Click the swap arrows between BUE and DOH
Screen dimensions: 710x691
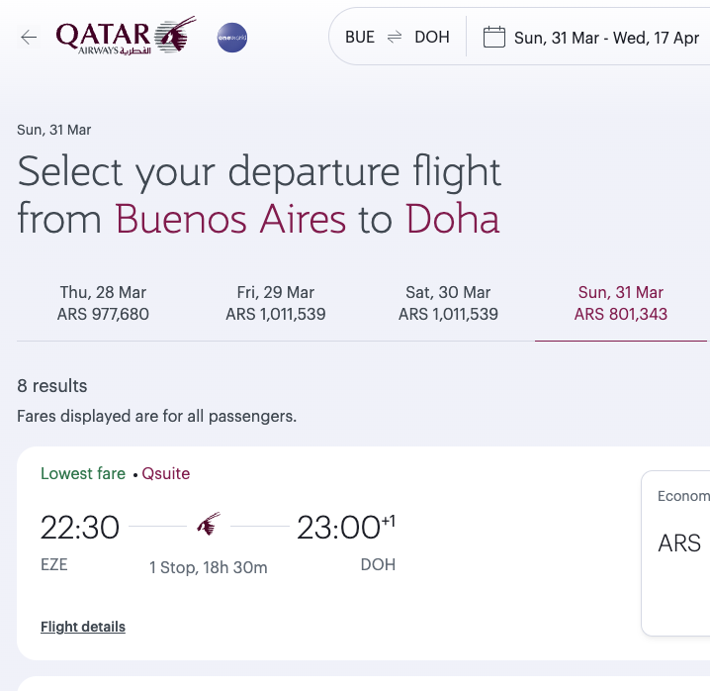point(395,37)
